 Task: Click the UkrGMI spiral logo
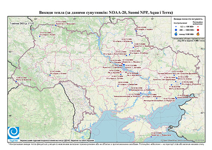point(13,133)
